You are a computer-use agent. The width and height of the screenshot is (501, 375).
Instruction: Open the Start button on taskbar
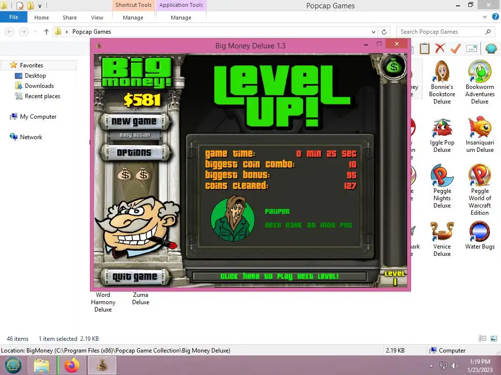click(x=13, y=365)
